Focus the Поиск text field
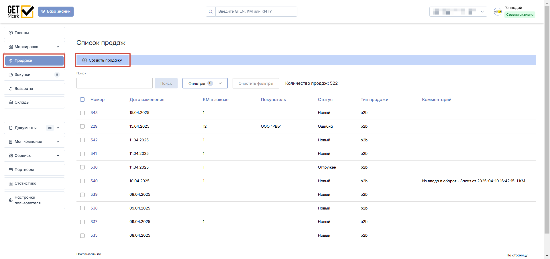 [115, 83]
